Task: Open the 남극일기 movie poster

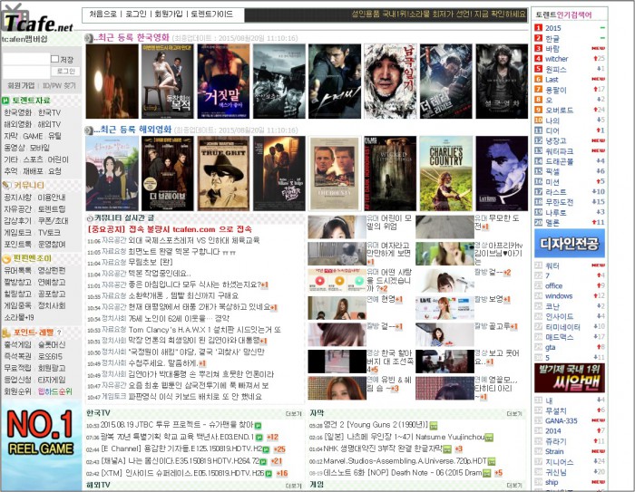Action: click(x=390, y=82)
